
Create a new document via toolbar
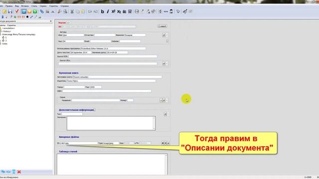tap(4, 11)
